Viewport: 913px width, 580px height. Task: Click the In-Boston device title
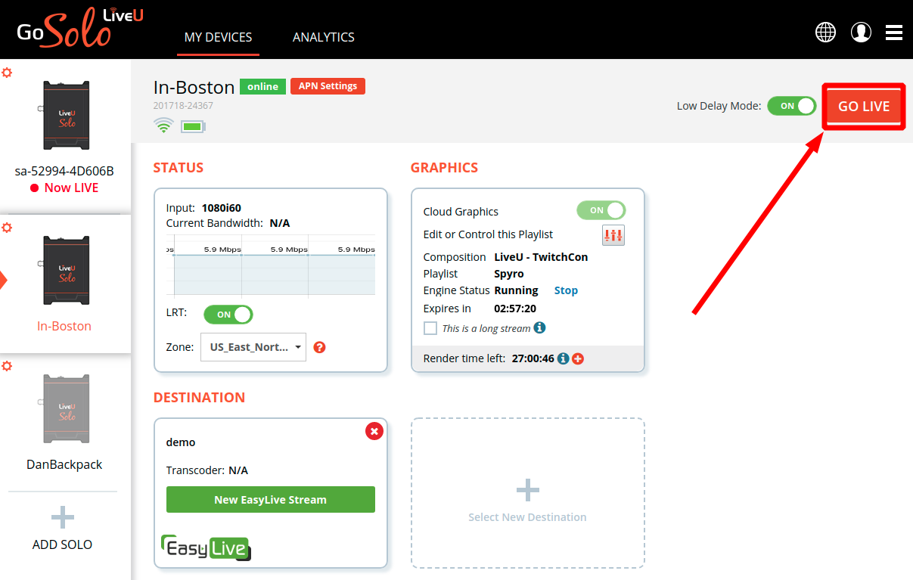pyautogui.click(x=194, y=87)
